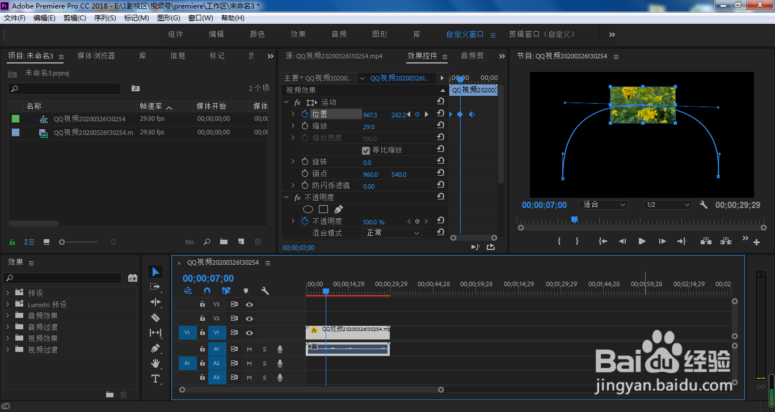The width and height of the screenshot is (775, 412).
Task: Open 文件(F) menu
Action: (x=15, y=18)
